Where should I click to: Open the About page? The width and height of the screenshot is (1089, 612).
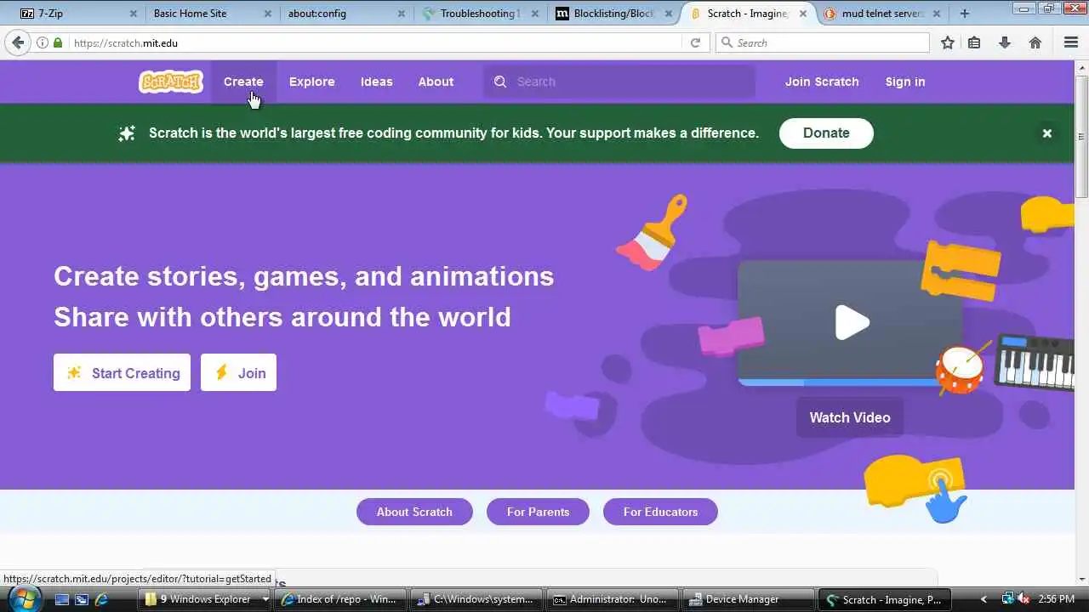436,82
